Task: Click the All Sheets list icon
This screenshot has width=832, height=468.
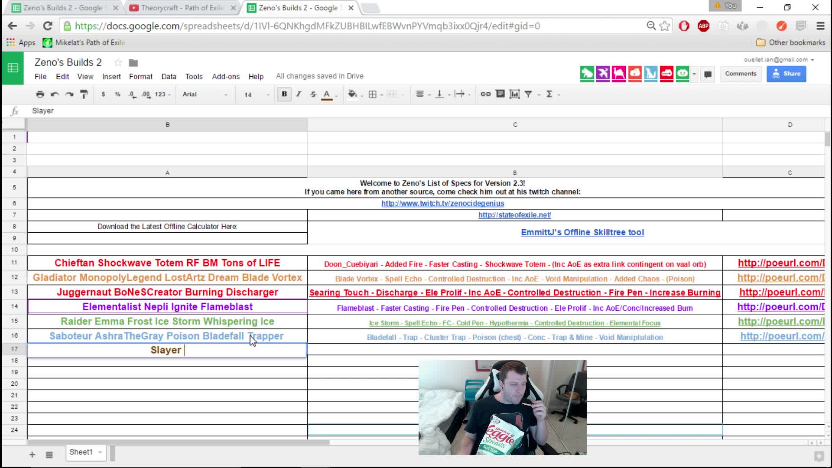Action: click(49, 455)
